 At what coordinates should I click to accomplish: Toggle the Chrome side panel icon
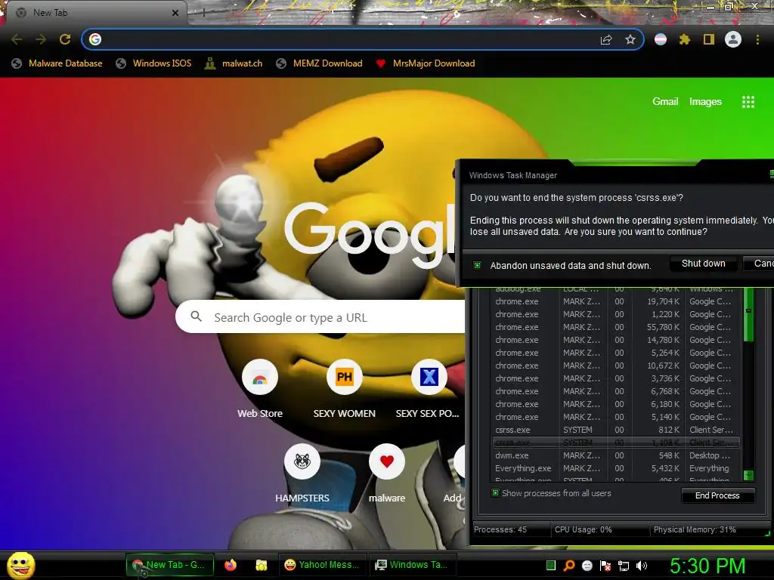click(709, 39)
